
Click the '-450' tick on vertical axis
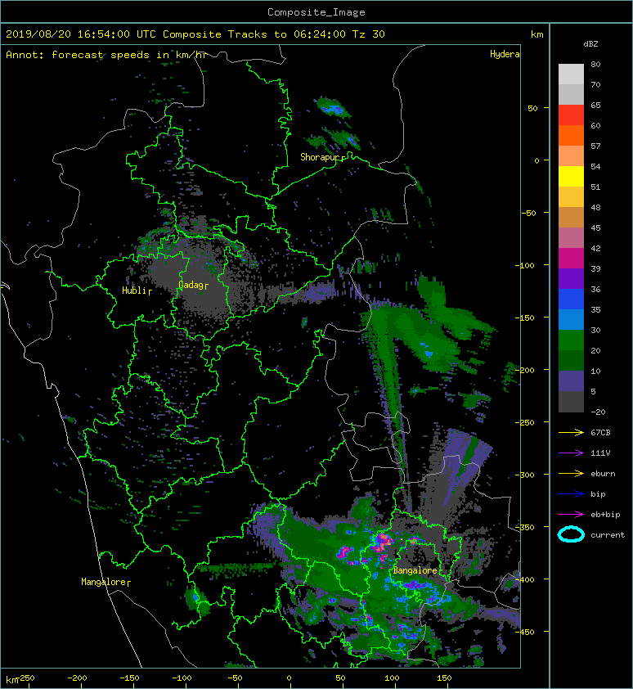[x=525, y=632]
